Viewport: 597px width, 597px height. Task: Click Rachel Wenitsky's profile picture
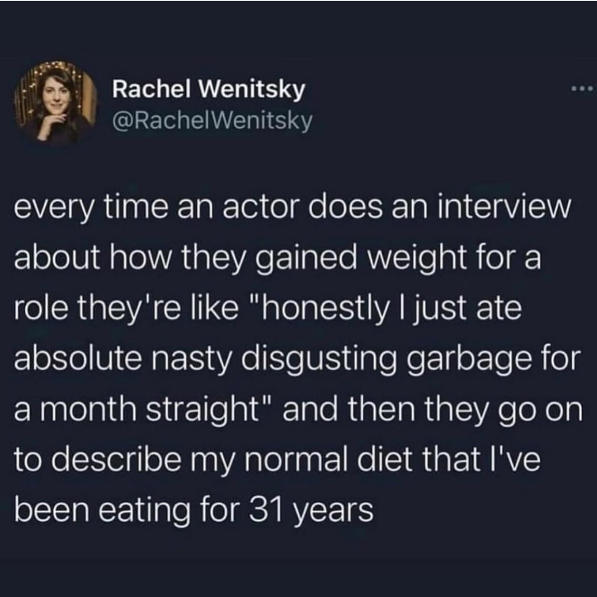coord(56,101)
